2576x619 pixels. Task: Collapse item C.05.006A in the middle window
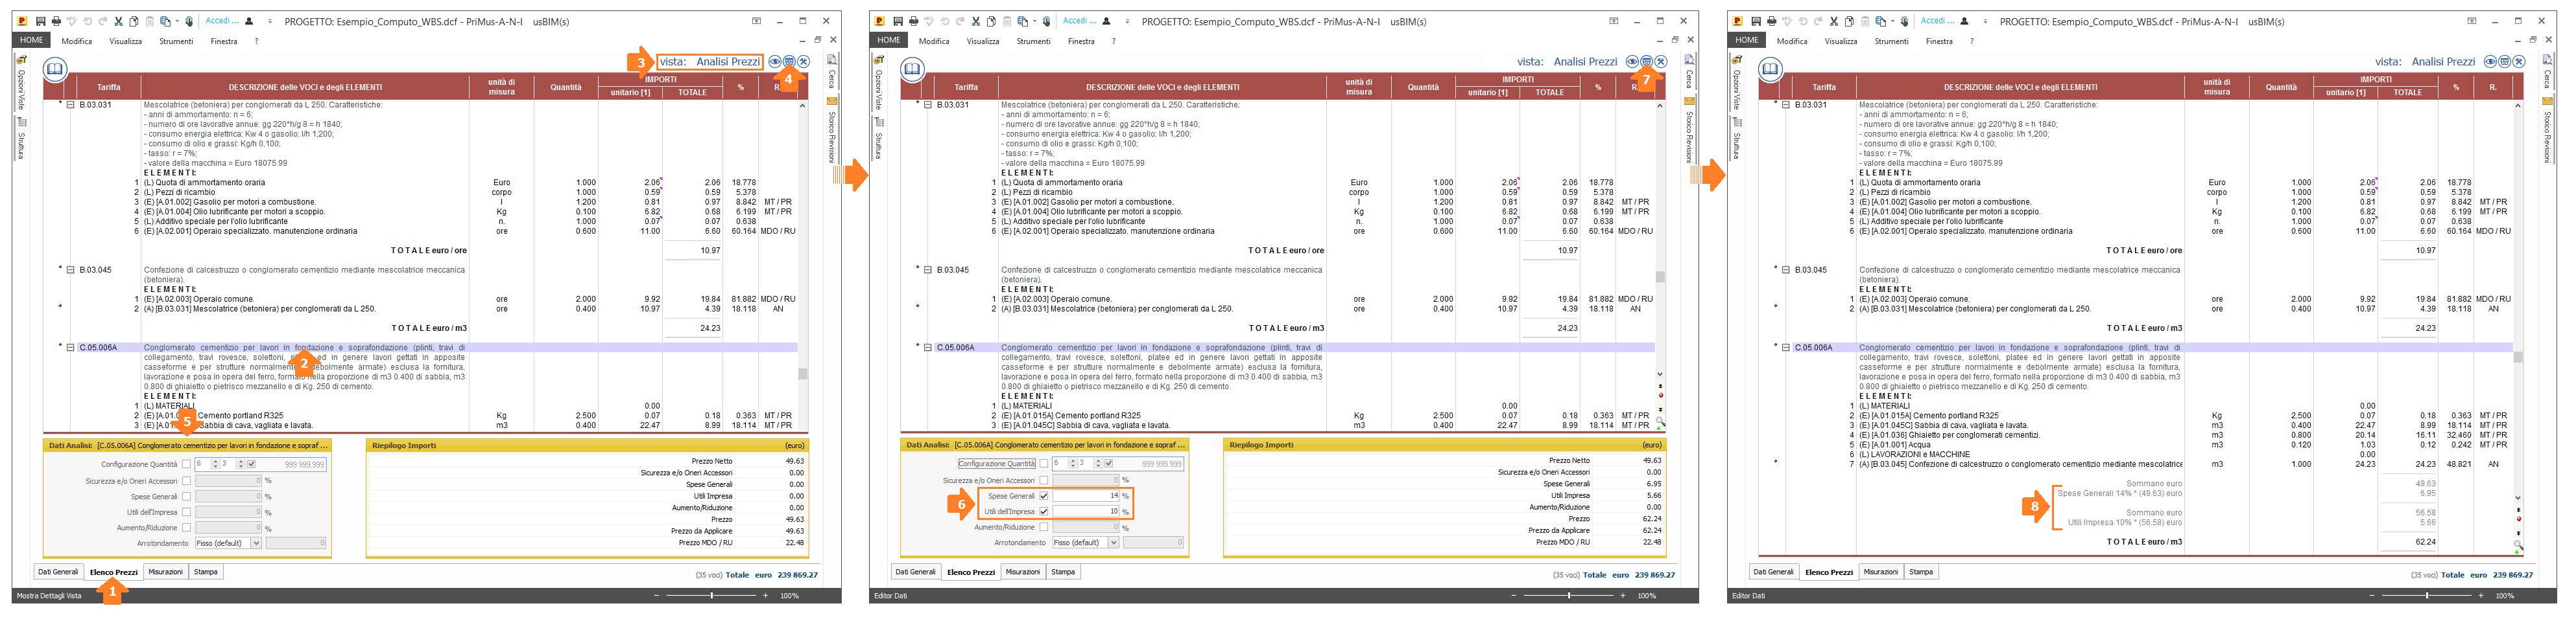[928, 348]
